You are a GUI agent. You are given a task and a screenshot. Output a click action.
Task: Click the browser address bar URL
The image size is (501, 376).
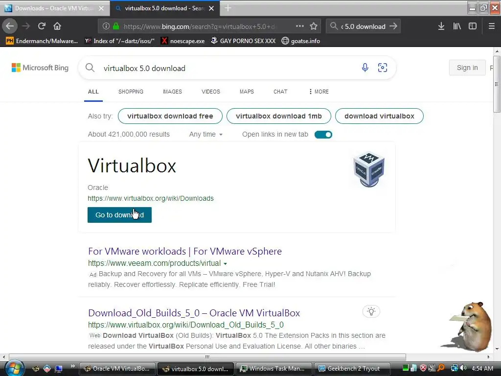[200, 26]
